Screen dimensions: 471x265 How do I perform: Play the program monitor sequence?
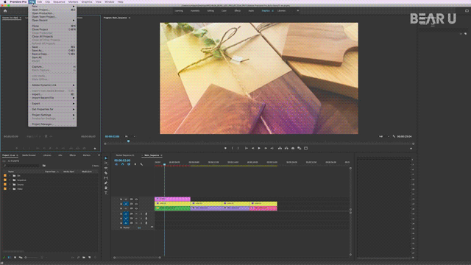click(x=259, y=148)
